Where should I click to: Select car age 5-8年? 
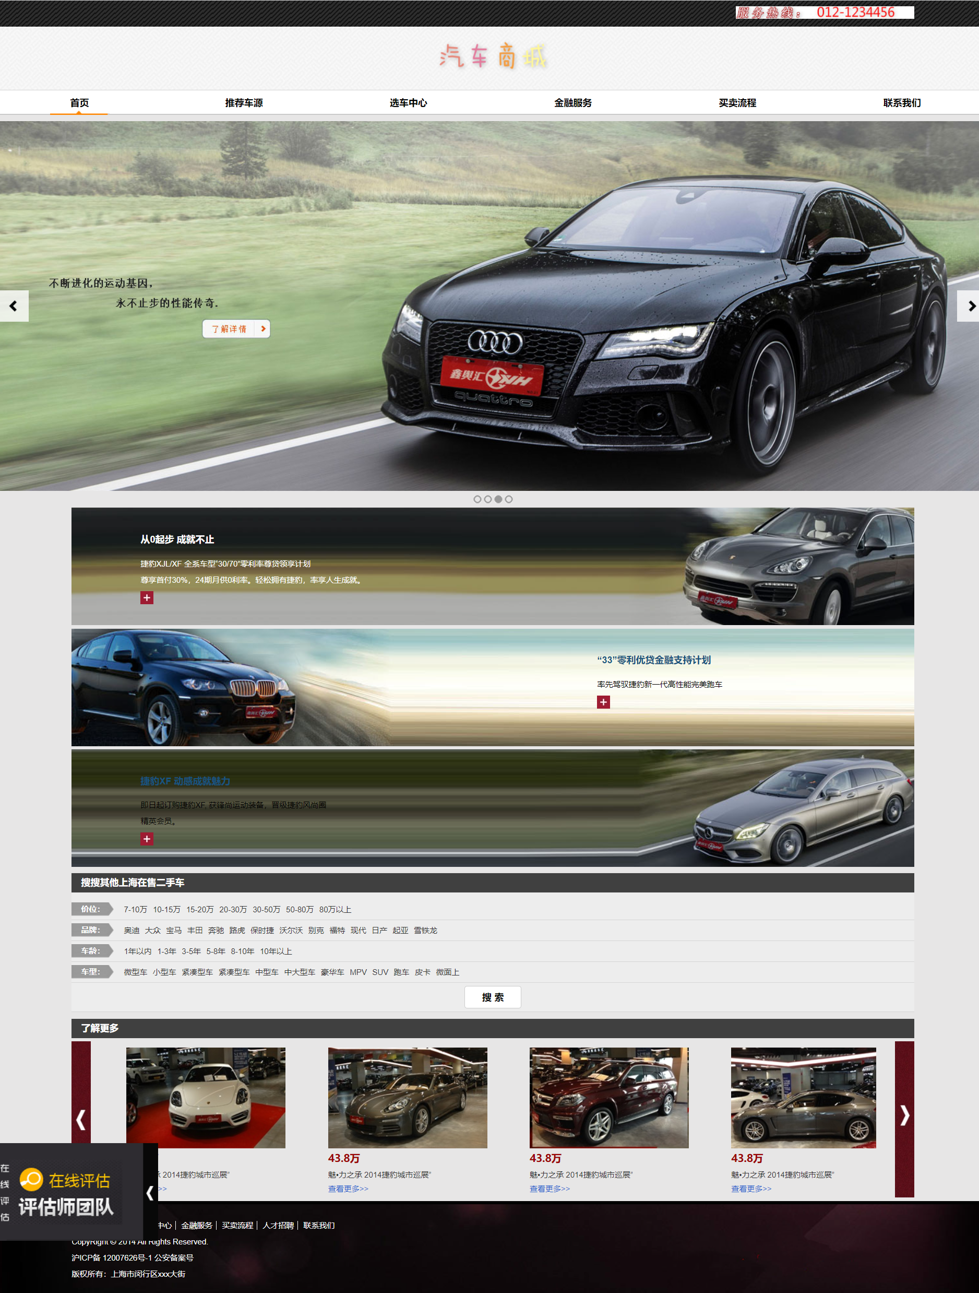tap(216, 951)
